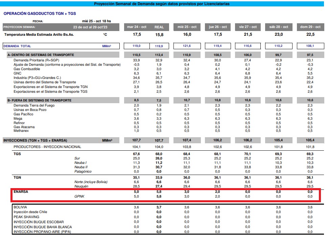
Task: Select the "vie 27 - oct" column header
Action: click(248, 27)
